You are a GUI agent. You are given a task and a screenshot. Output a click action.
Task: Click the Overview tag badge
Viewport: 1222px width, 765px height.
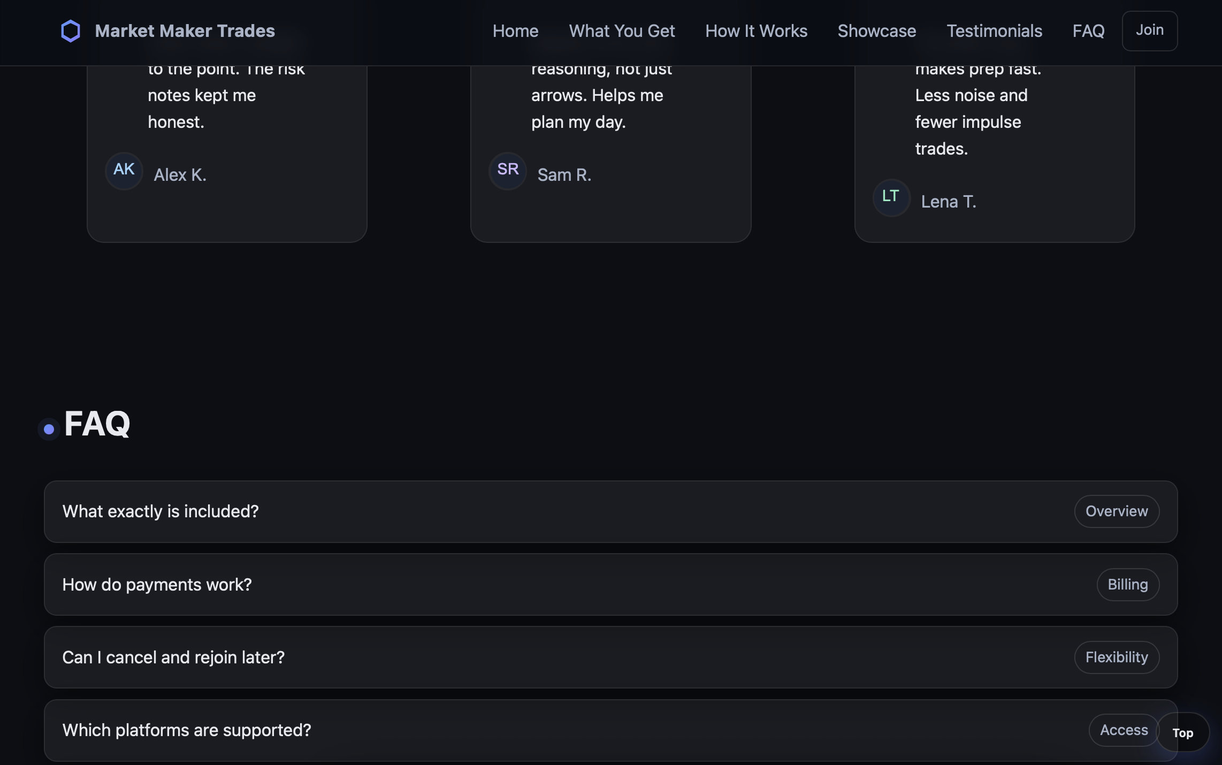tap(1116, 511)
